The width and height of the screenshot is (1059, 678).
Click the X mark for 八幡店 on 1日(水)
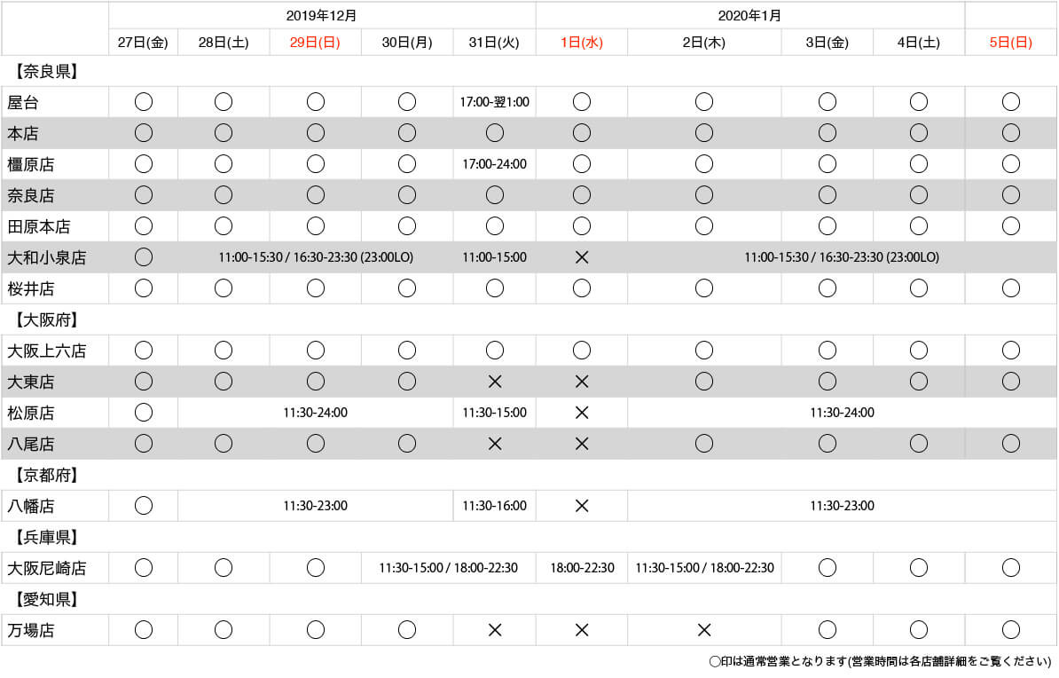(582, 507)
